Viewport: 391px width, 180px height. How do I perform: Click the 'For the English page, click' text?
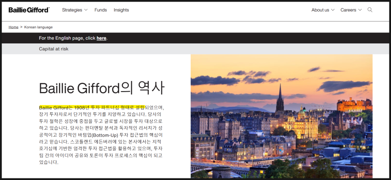click(x=67, y=38)
